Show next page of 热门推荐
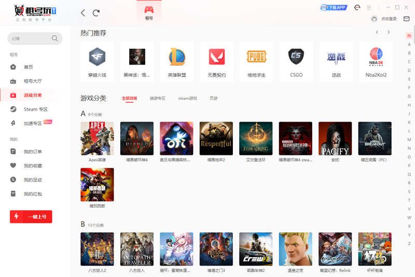 coord(389,32)
